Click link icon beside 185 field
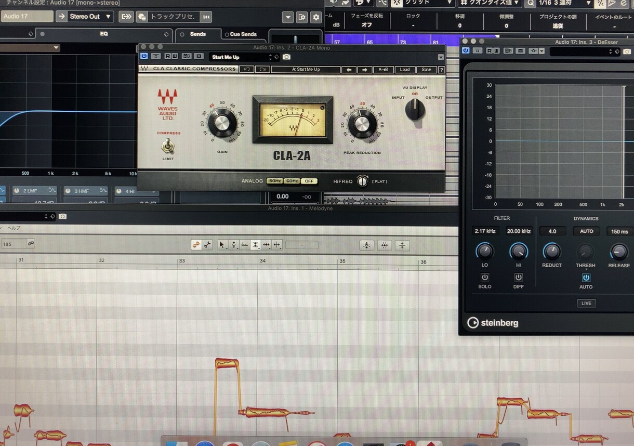 click(31, 243)
